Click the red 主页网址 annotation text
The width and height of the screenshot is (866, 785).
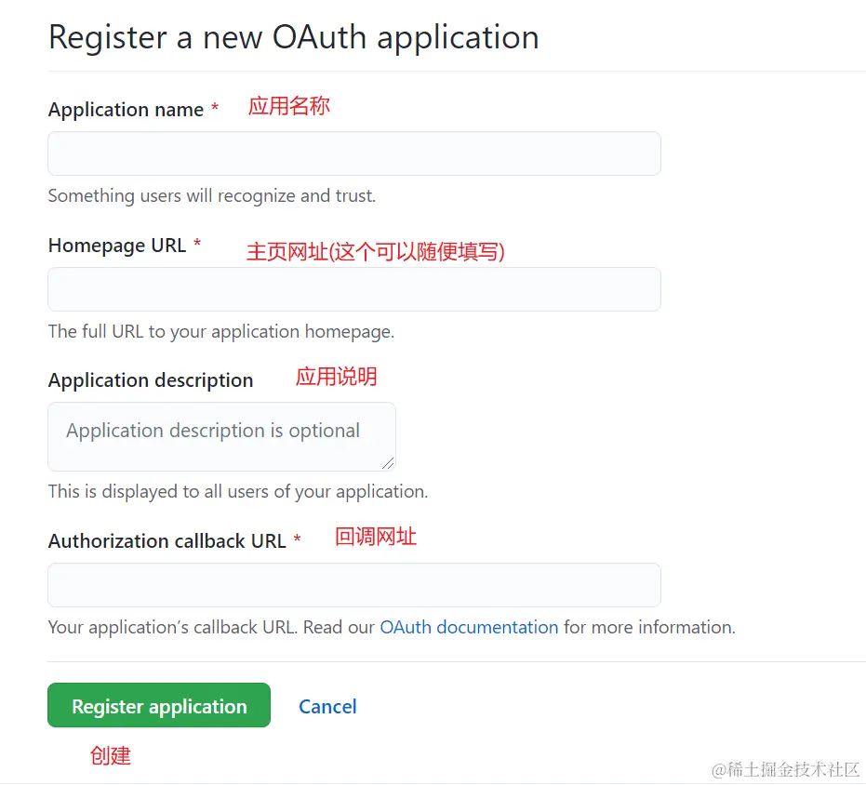pyautogui.click(x=375, y=250)
